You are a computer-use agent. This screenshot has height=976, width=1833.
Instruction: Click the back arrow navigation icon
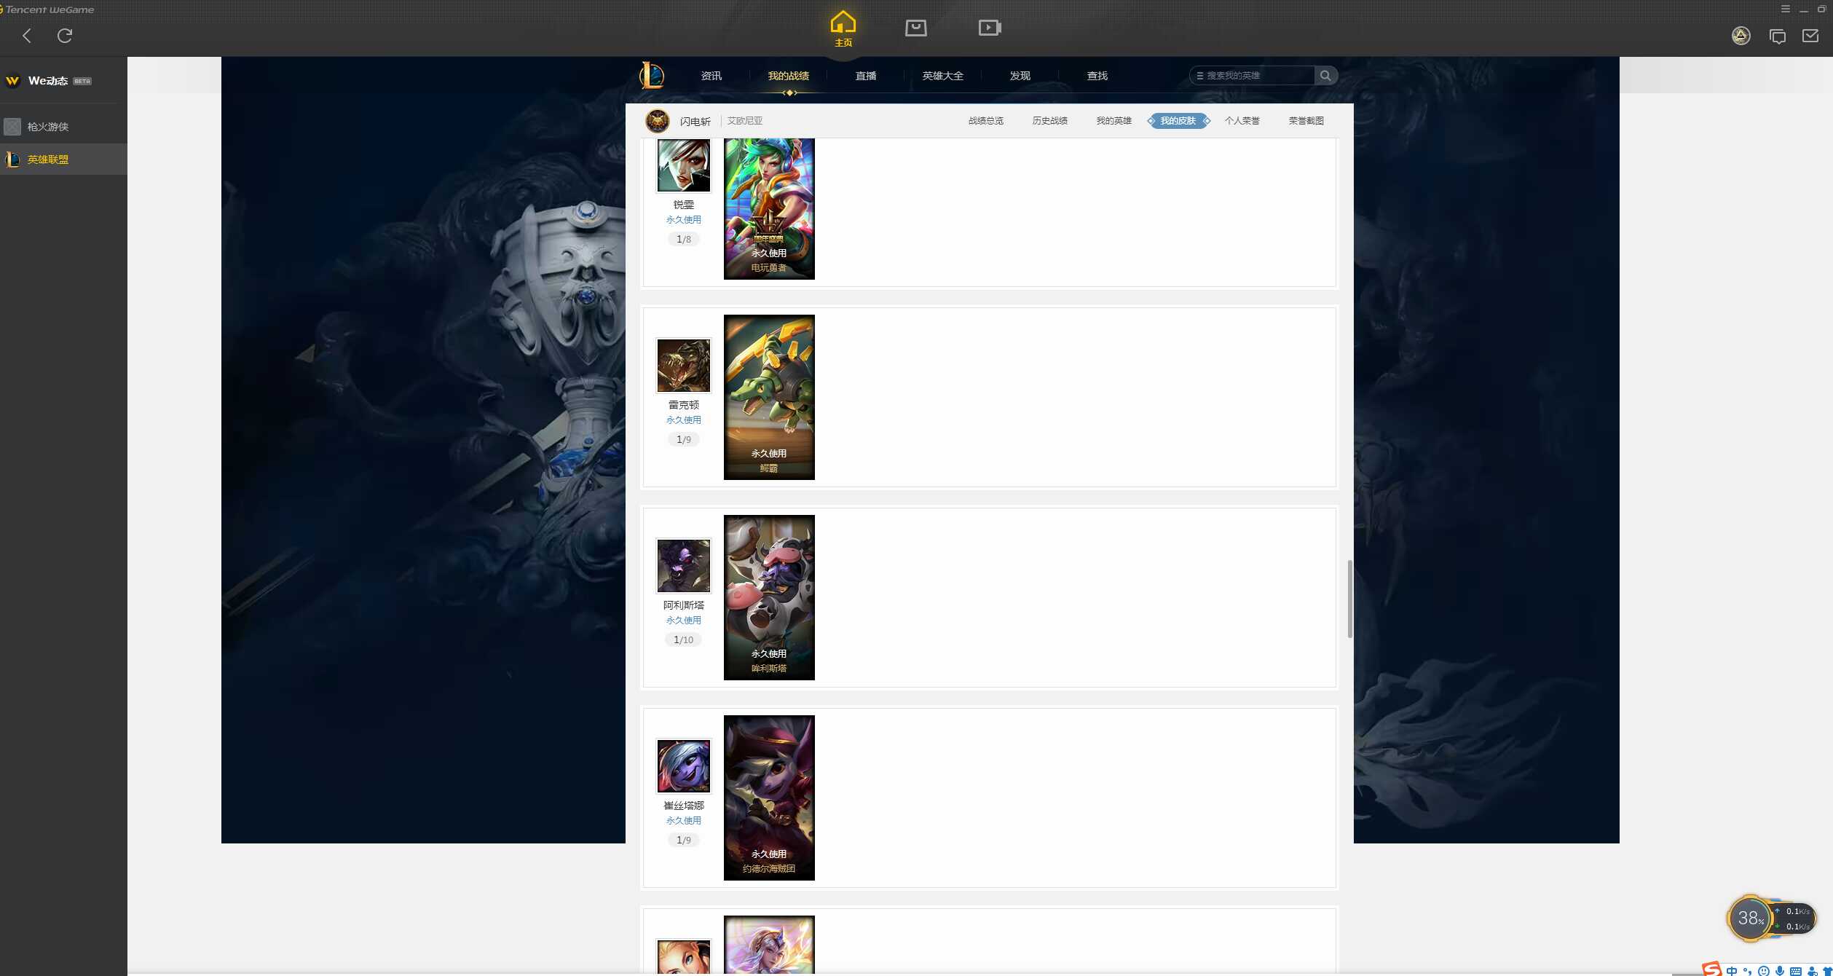click(27, 36)
